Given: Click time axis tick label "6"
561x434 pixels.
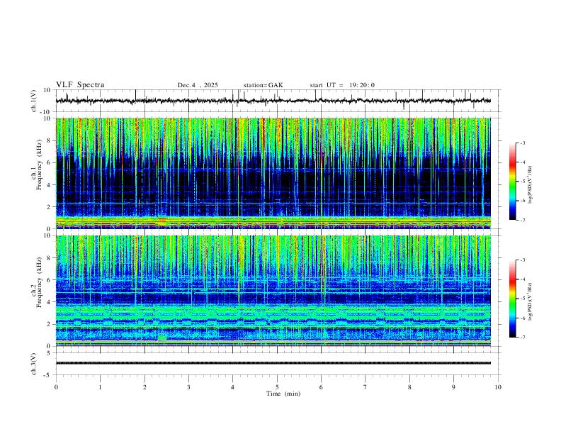Looking at the screenshot, I should pyautogui.click(x=322, y=387).
